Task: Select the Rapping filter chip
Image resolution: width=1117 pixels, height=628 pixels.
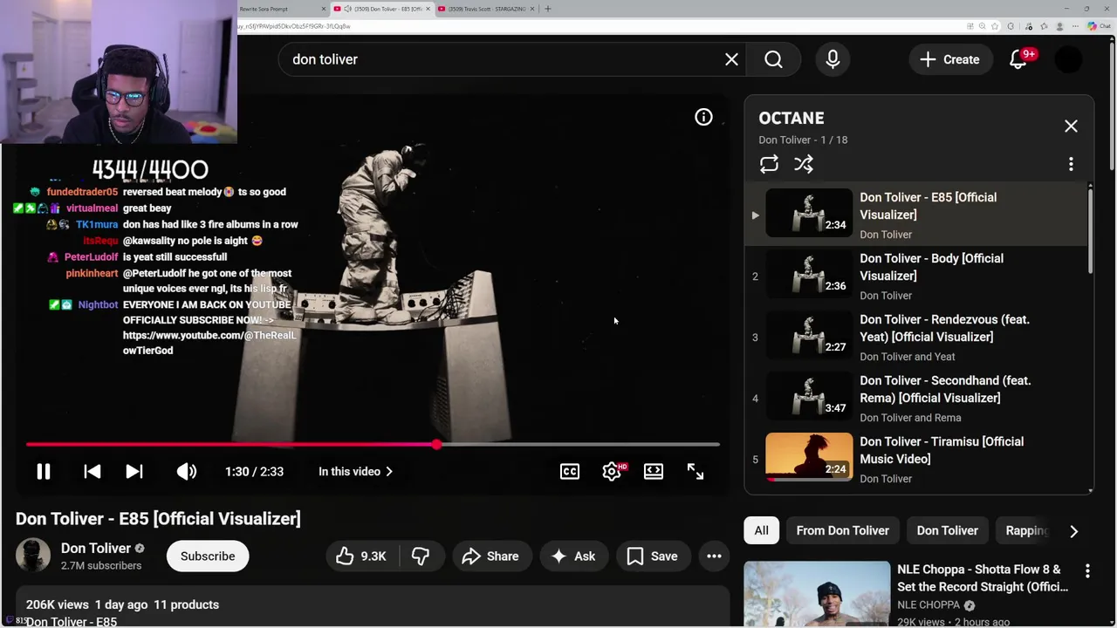Action: point(1026,530)
